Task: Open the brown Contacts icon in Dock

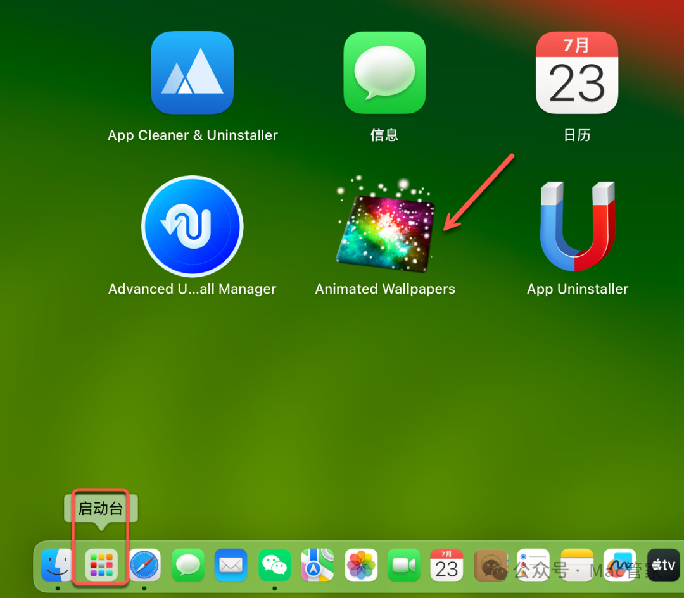Action: coord(490,565)
